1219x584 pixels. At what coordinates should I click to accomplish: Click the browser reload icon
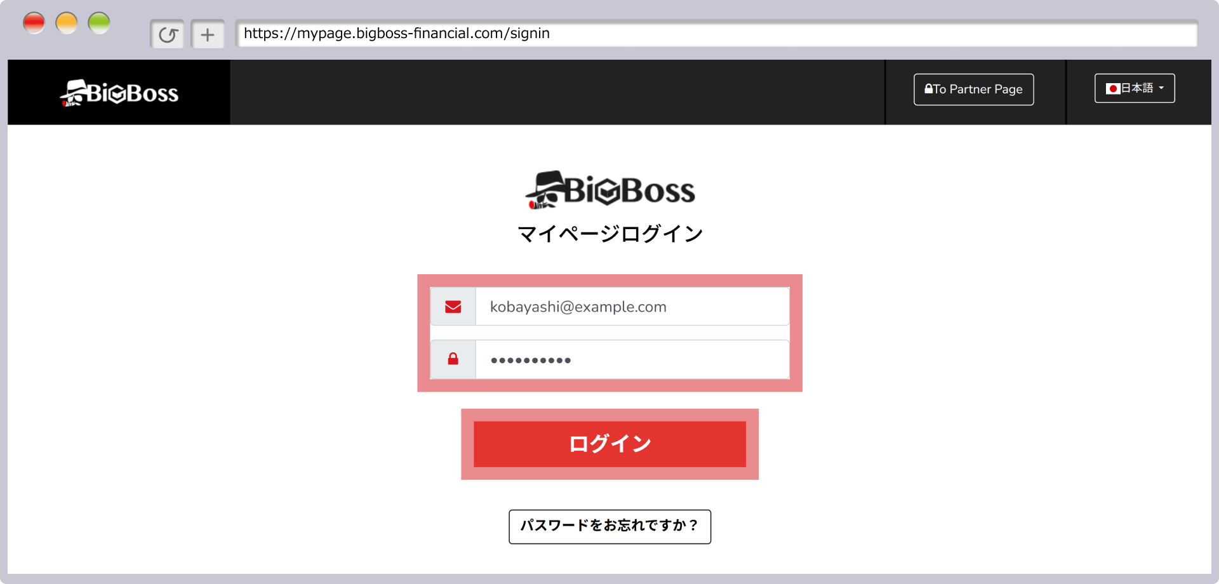coord(167,34)
